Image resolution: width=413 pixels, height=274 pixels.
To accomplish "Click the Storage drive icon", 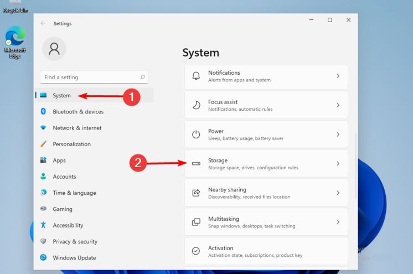I will coord(196,164).
